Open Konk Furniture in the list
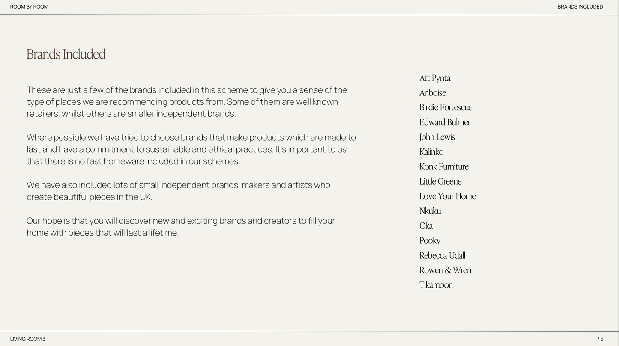The image size is (619, 346). (x=444, y=167)
